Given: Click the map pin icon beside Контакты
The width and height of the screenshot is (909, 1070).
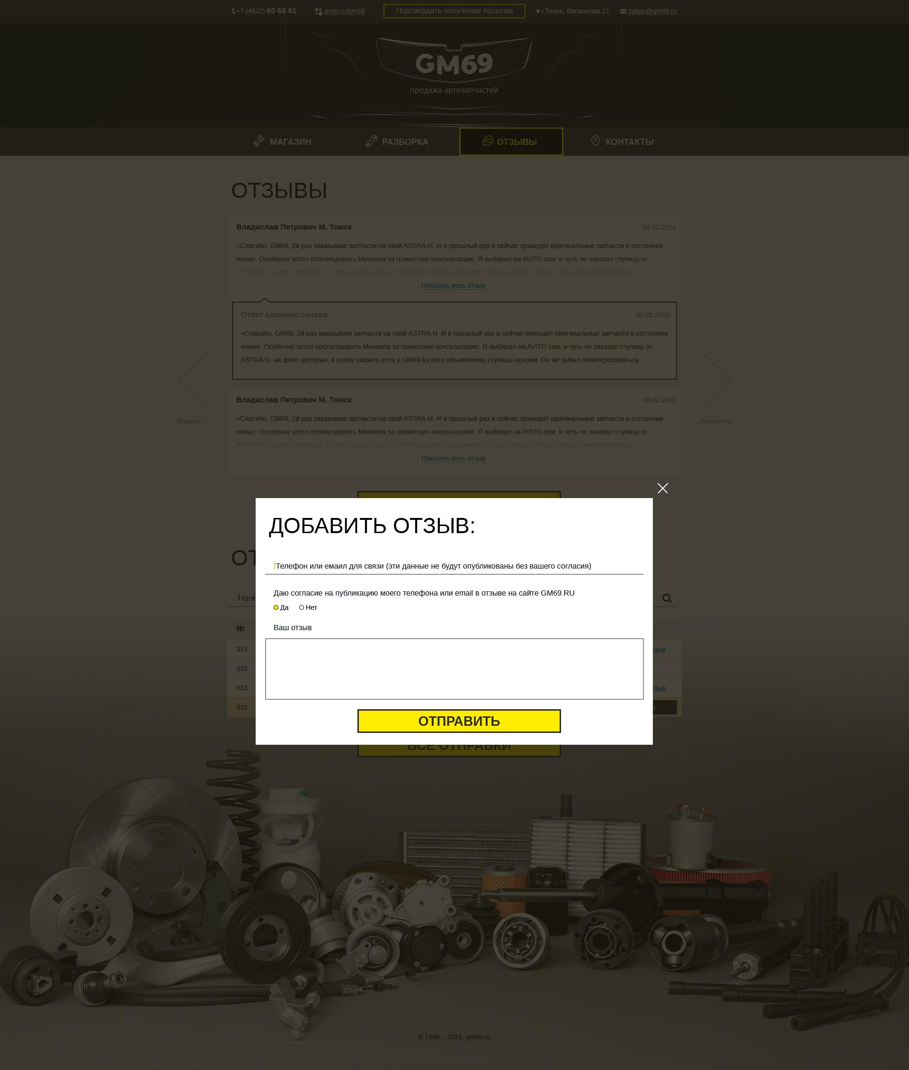Looking at the screenshot, I should pos(595,141).
